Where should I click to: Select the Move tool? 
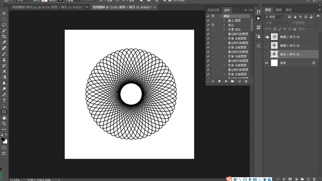pyautogui.click(x=4, y=13)
